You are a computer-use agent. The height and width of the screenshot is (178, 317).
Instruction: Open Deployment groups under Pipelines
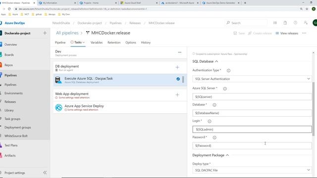coord(18,128)
